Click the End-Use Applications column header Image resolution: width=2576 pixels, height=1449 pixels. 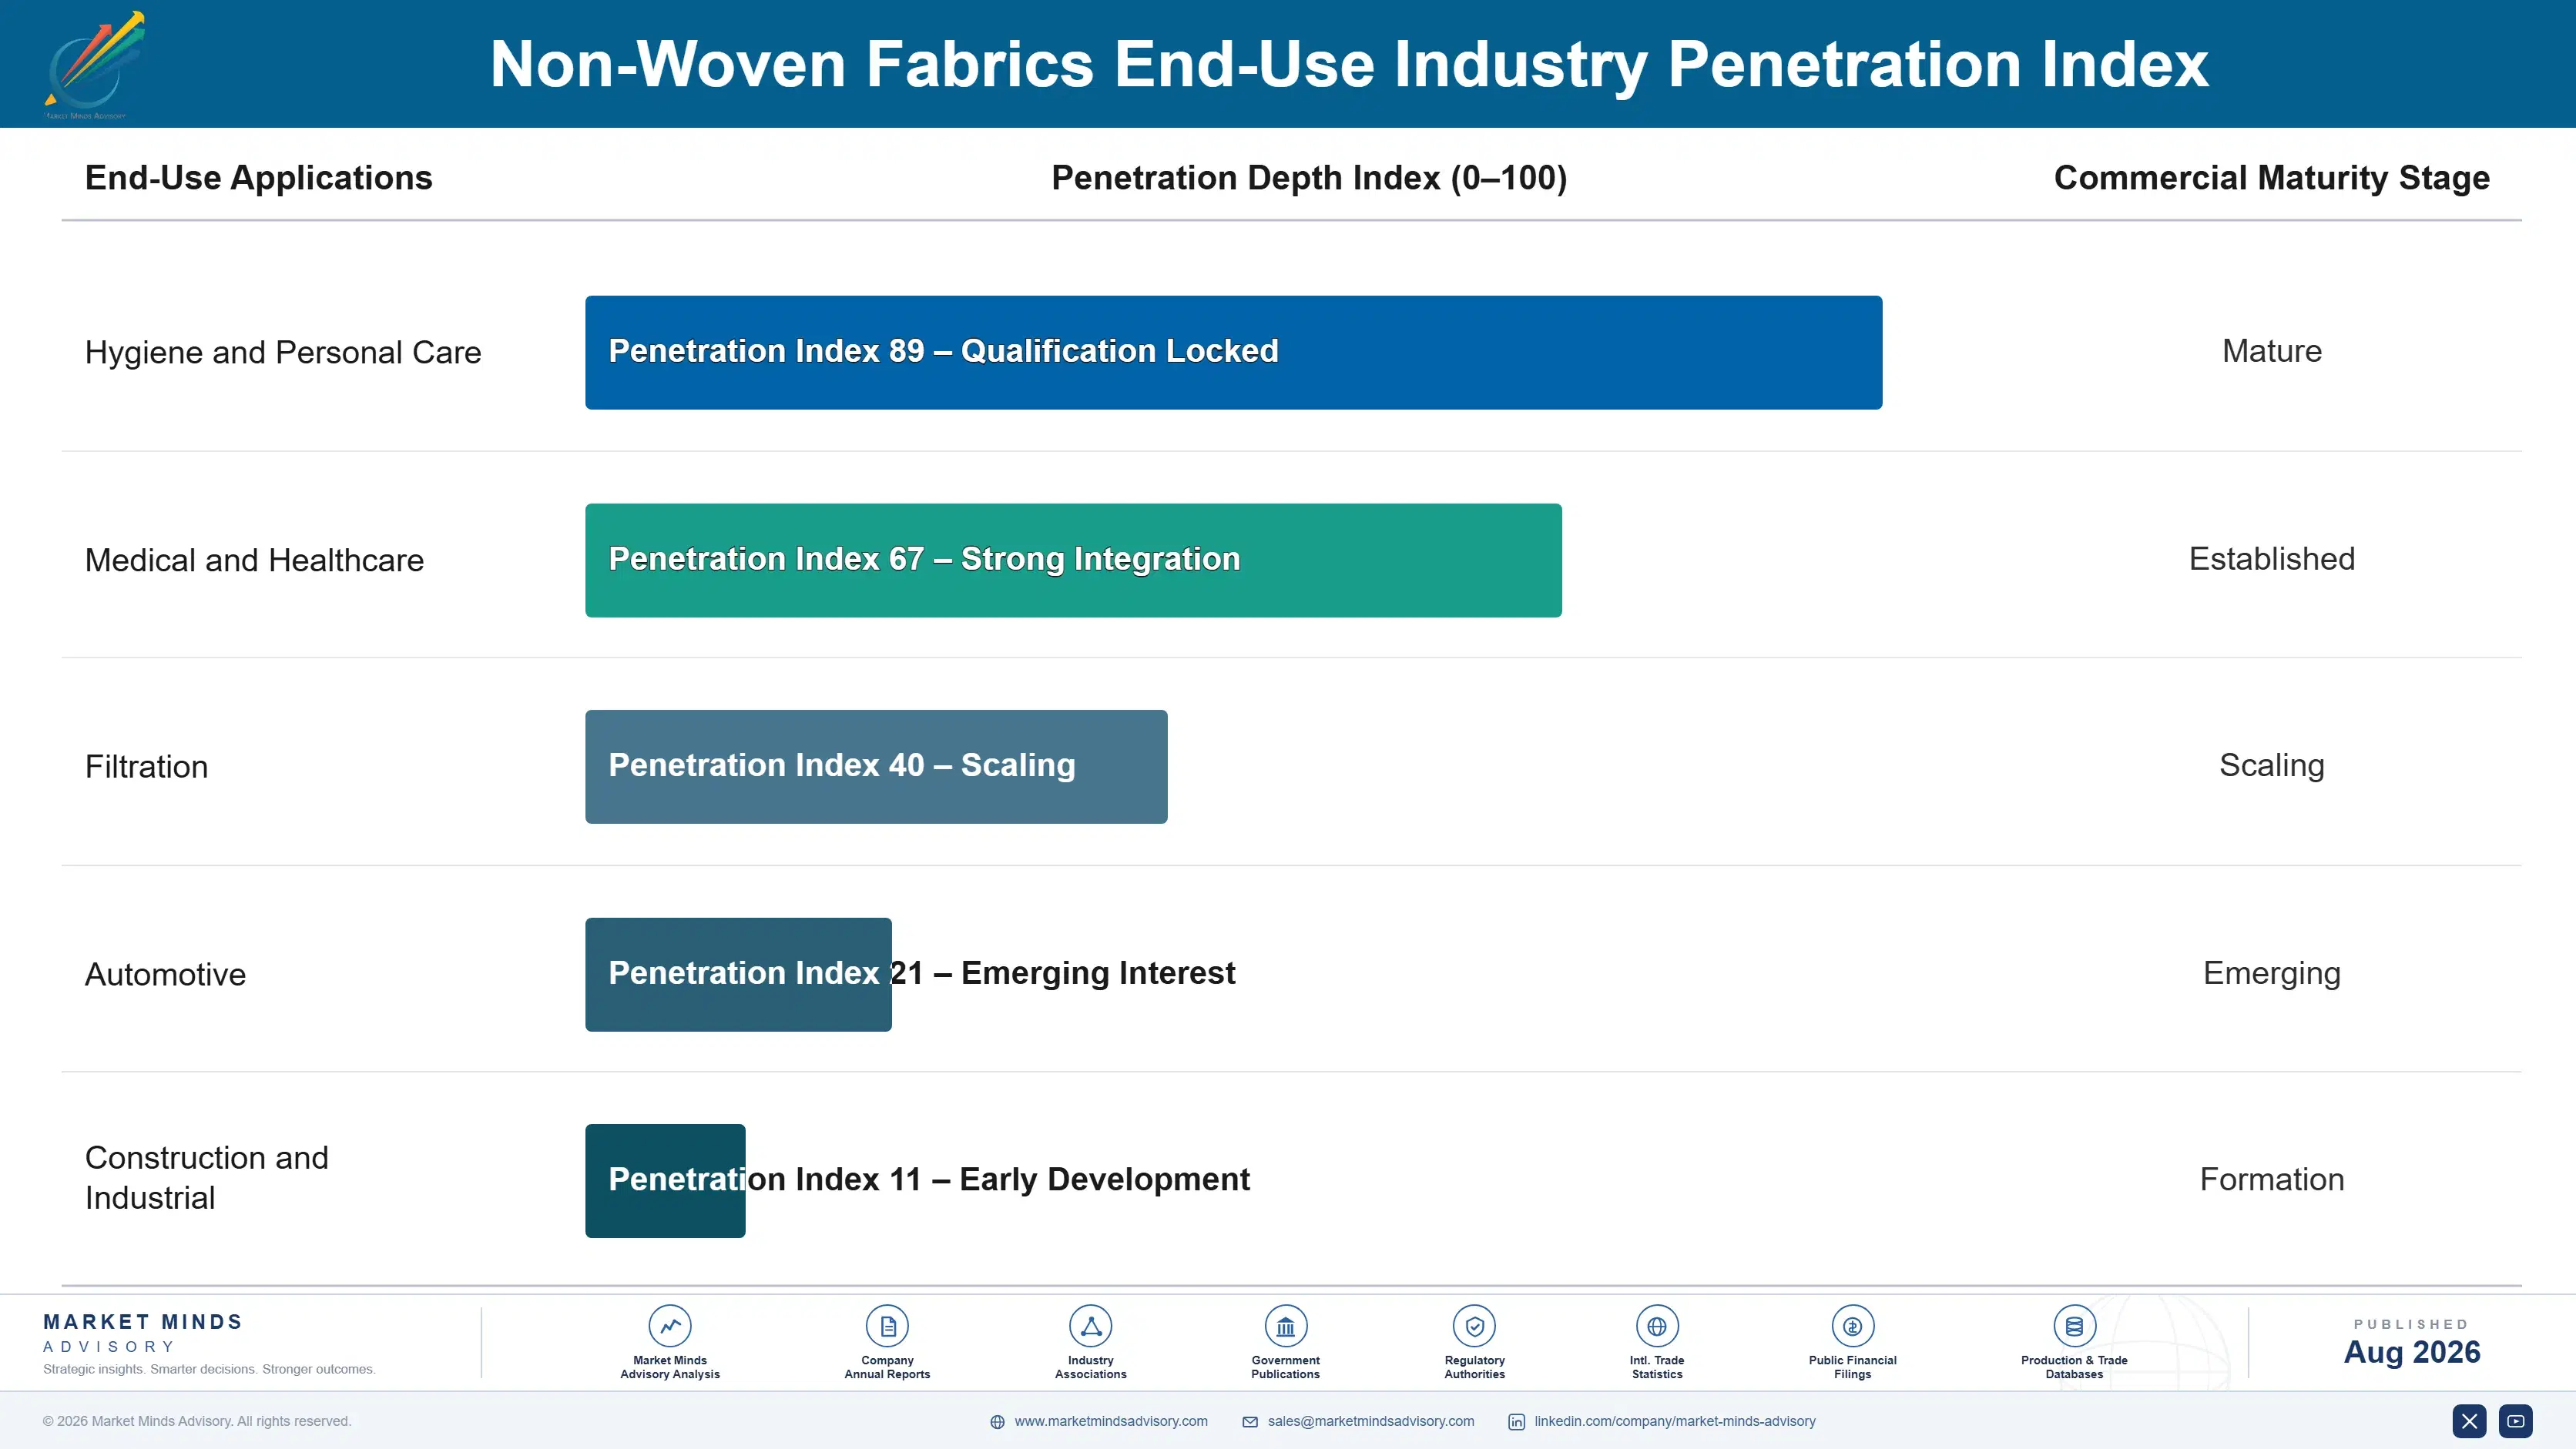[x=258, y=178]
